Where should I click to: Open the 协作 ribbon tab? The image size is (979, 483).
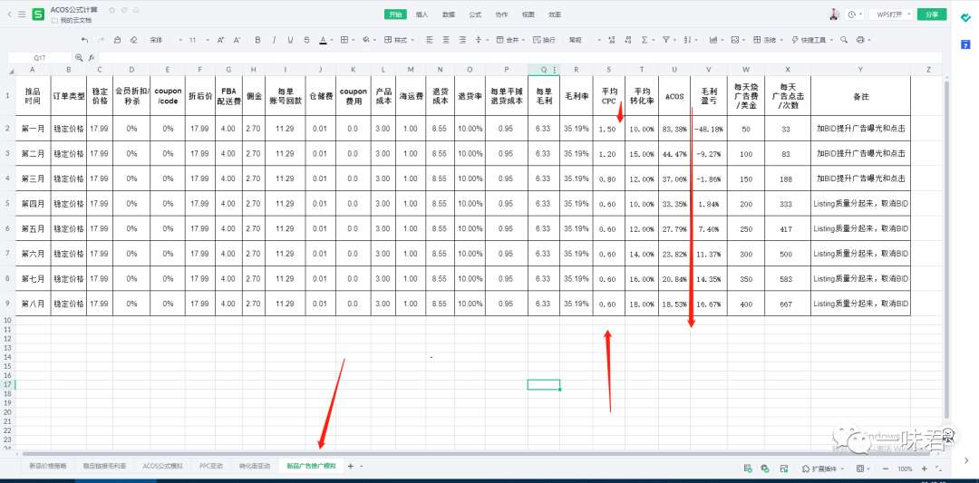click(x=501, y=14)
